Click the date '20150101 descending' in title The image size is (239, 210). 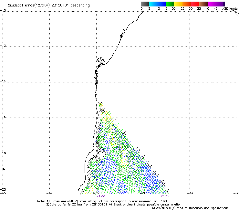pyautogui.click(x=71, y=5)
